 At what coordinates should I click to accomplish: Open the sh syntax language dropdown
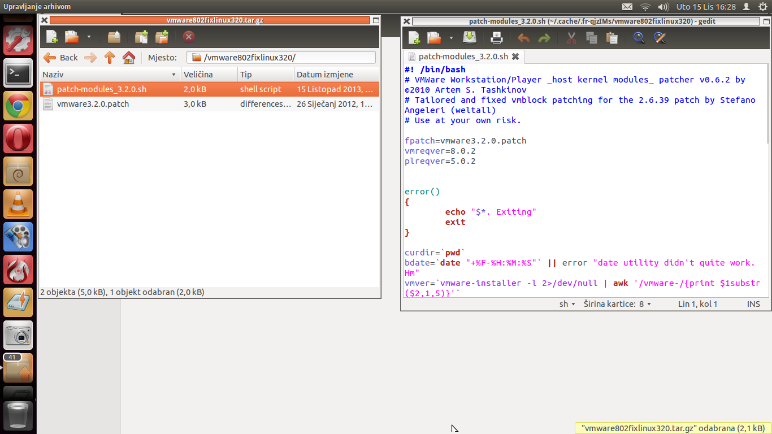coord(567,304)
